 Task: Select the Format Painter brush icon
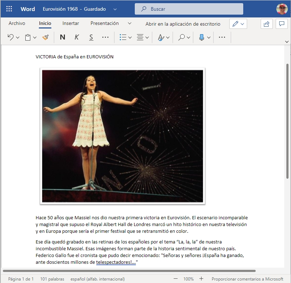(45, 37)
